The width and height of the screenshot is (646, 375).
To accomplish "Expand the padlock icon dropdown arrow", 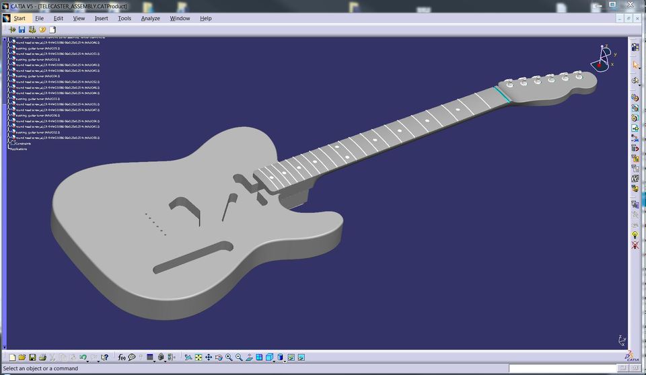I will pyautogui.click(x=166, y=361).
